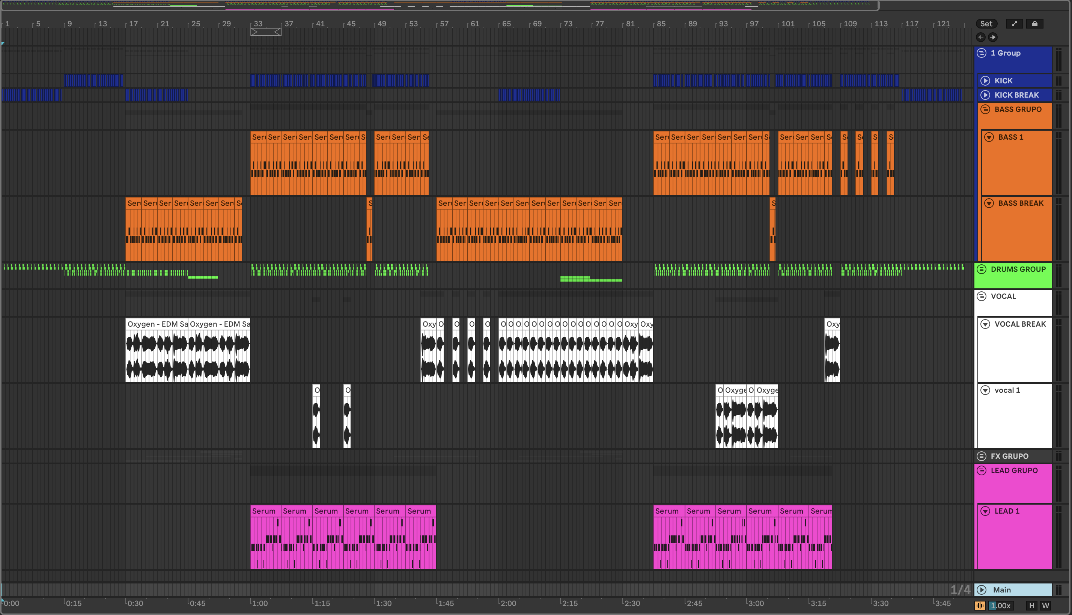Select KICK clip starting at bar 9
Image resolution: width=1072 pixels, height=615 pixels.
click(x=94, y=81)
